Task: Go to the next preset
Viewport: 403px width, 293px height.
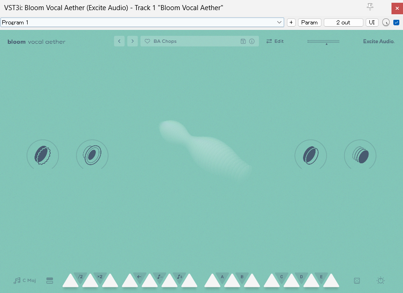Action: pyautogui.click(x=132, y=41)
